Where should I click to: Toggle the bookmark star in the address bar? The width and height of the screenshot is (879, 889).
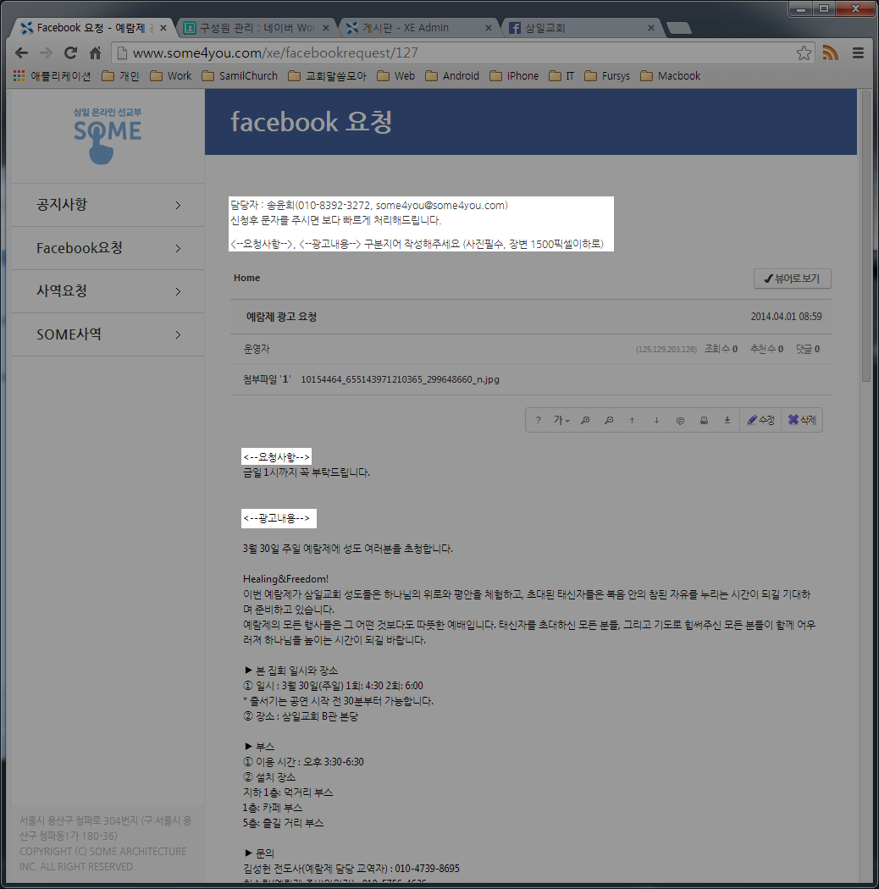click(x=803, y=52)
